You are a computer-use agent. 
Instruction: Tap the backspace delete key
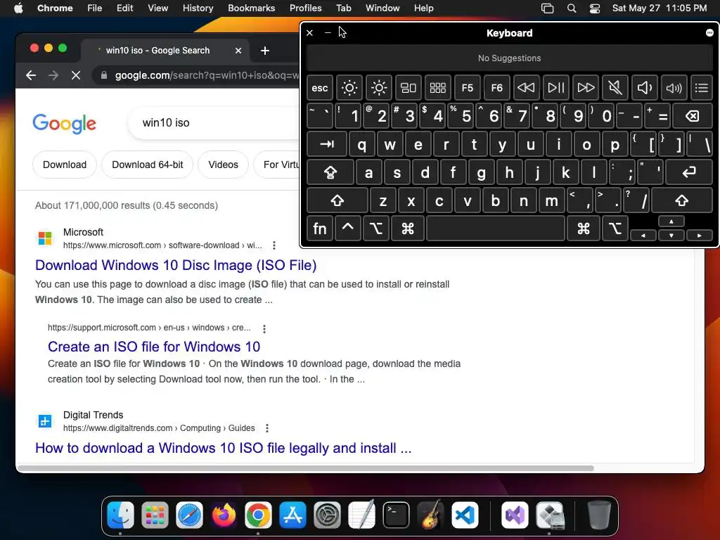point(693,116)
